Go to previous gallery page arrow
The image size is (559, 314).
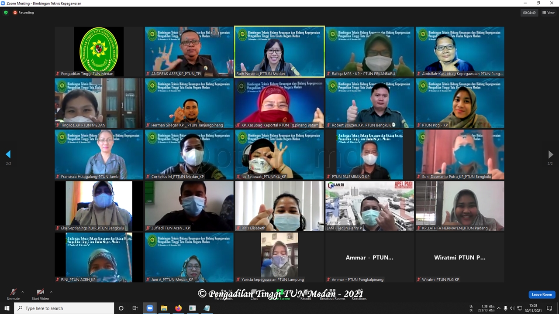(x=8, y=154)
